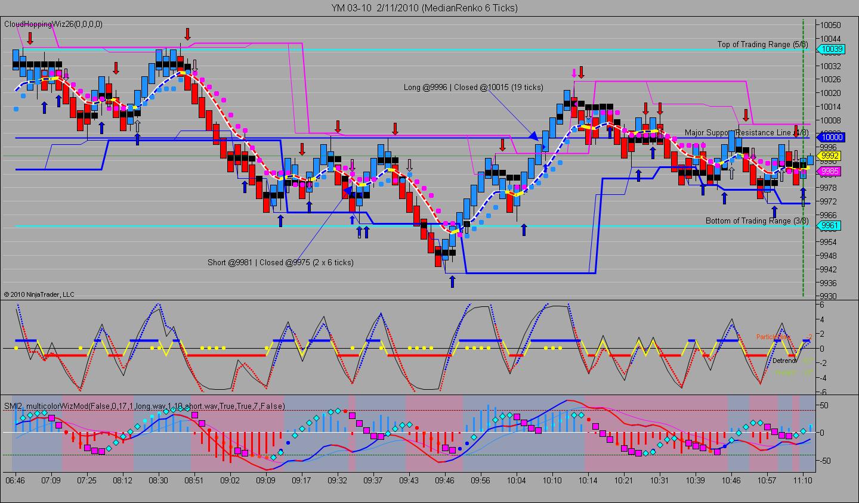Click the Top of Trading Range (5/8) label
The width and height of the screenshot is (859, 503).
pos(762,44)
